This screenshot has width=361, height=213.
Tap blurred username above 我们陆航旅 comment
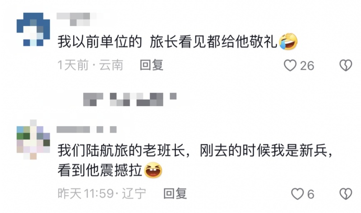point(87,129)
